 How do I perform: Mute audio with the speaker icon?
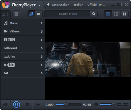coord(96,105)
